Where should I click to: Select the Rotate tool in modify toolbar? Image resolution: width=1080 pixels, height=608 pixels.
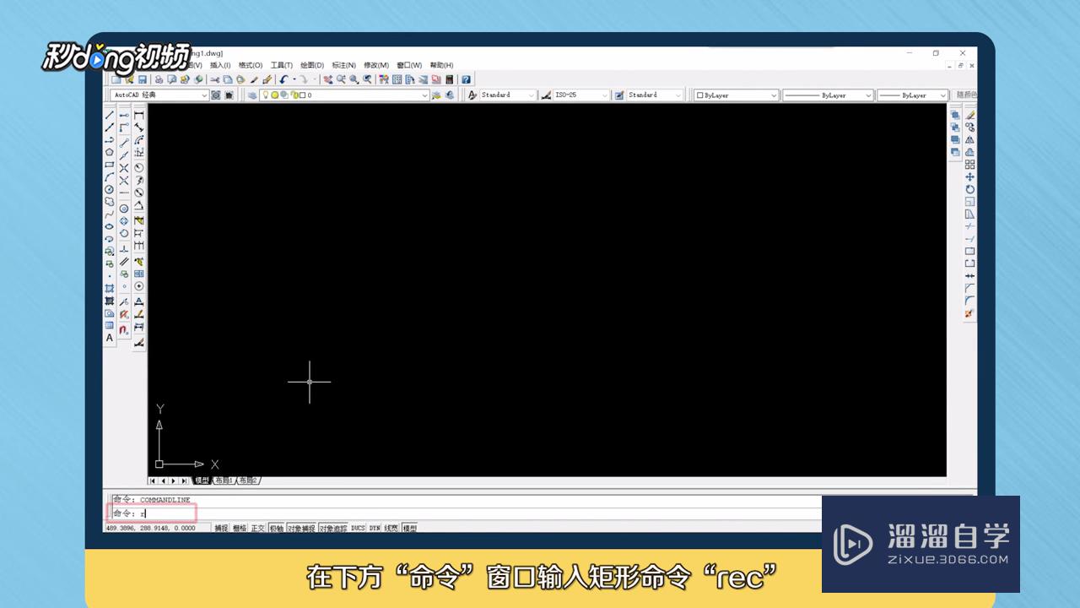click(x=969, y=189)
